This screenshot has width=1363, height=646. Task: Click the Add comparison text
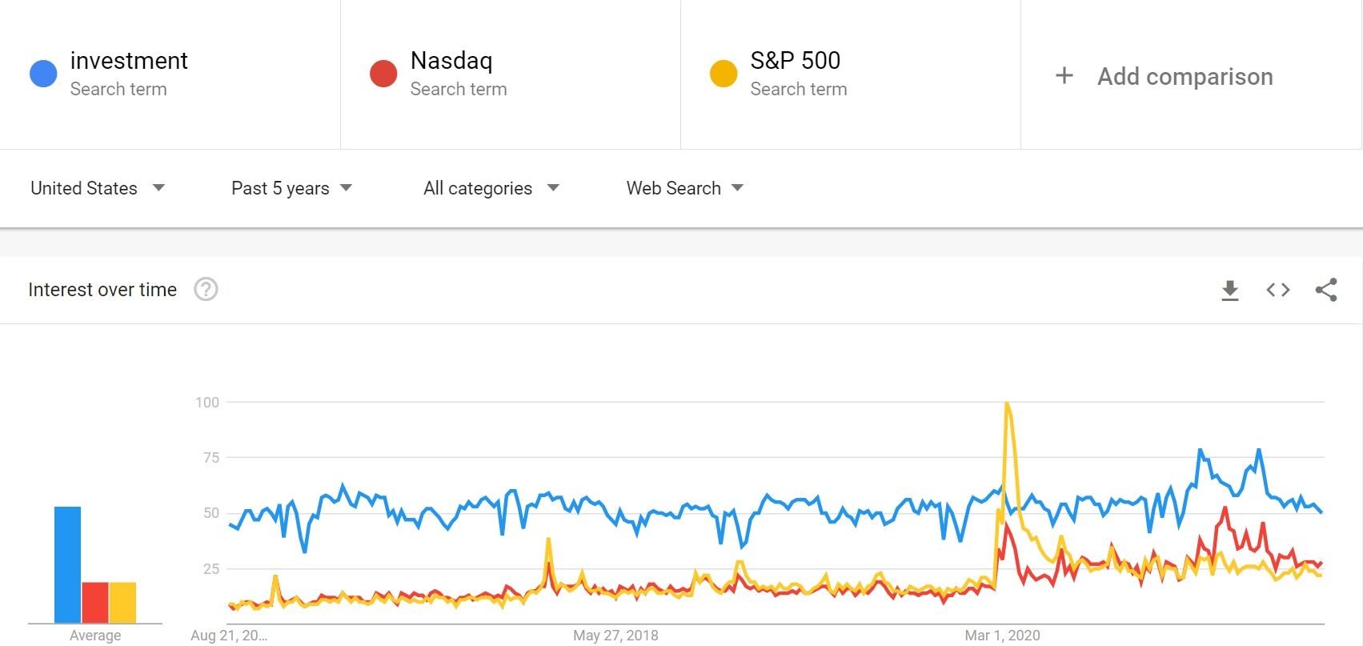[1185, 77]
